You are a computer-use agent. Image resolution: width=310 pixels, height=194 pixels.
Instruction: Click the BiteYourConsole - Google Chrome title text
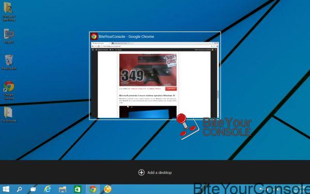click(x=127, y=36)
